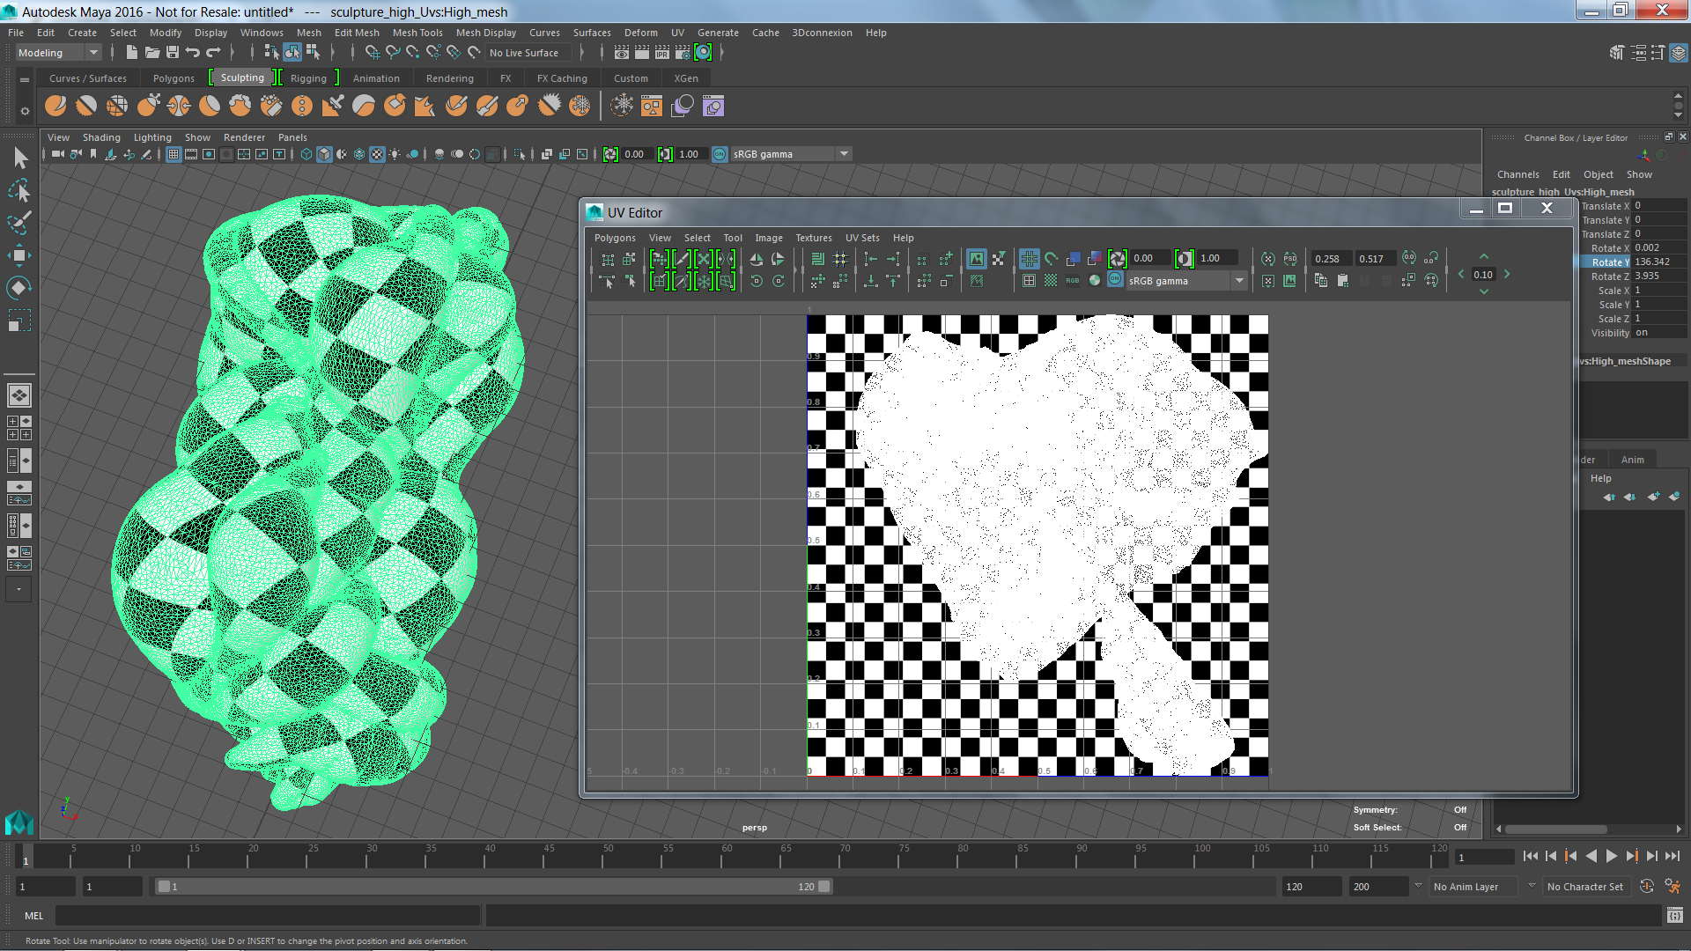Click the MEL command input field

[x=268, y=916]
